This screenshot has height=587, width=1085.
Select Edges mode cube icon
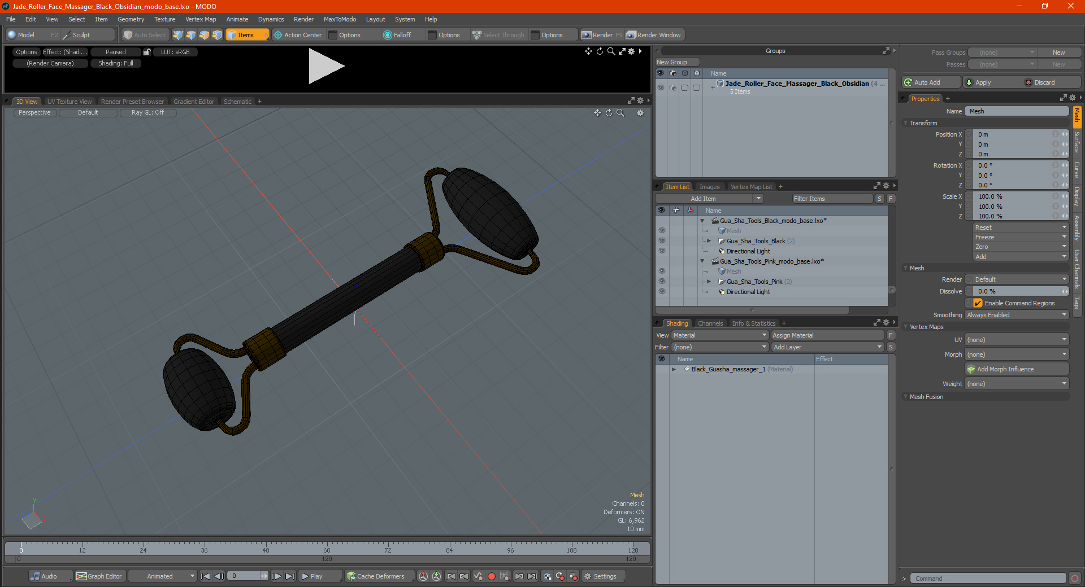(x=191, y=35)
